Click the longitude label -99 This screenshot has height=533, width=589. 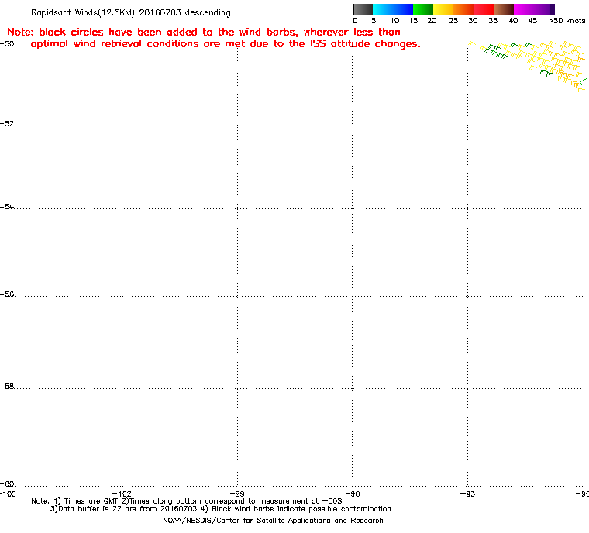coord(237,493)
